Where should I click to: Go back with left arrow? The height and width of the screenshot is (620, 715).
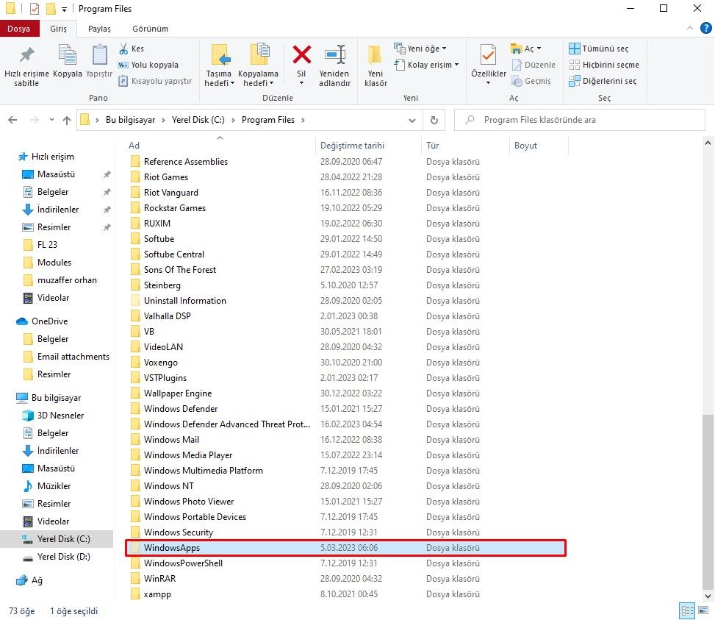pos(12,120)
